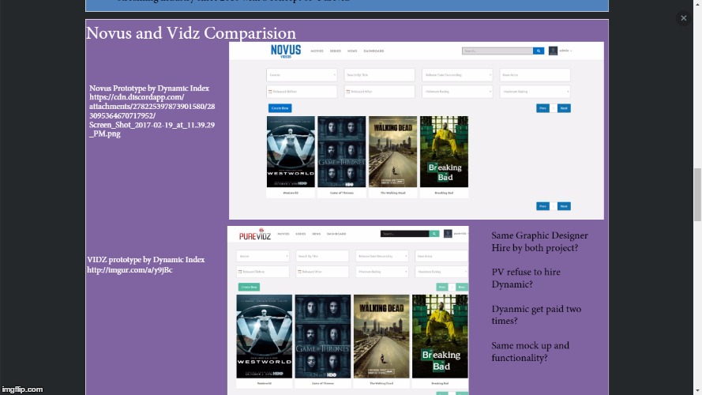Click the cdn.discordapp.com screenshot URL text

coord(152,115)
